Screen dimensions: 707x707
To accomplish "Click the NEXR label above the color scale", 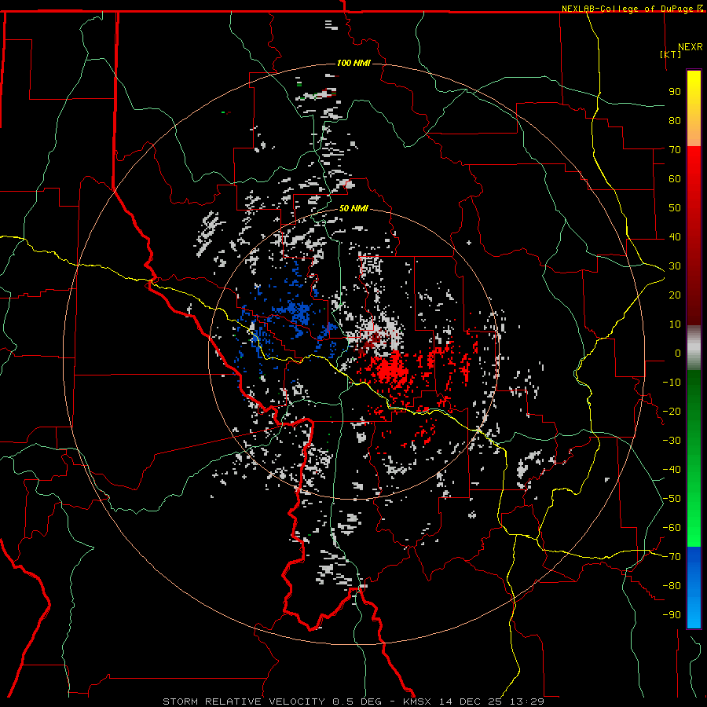I will pyautogui.click(x=691, y=47).
